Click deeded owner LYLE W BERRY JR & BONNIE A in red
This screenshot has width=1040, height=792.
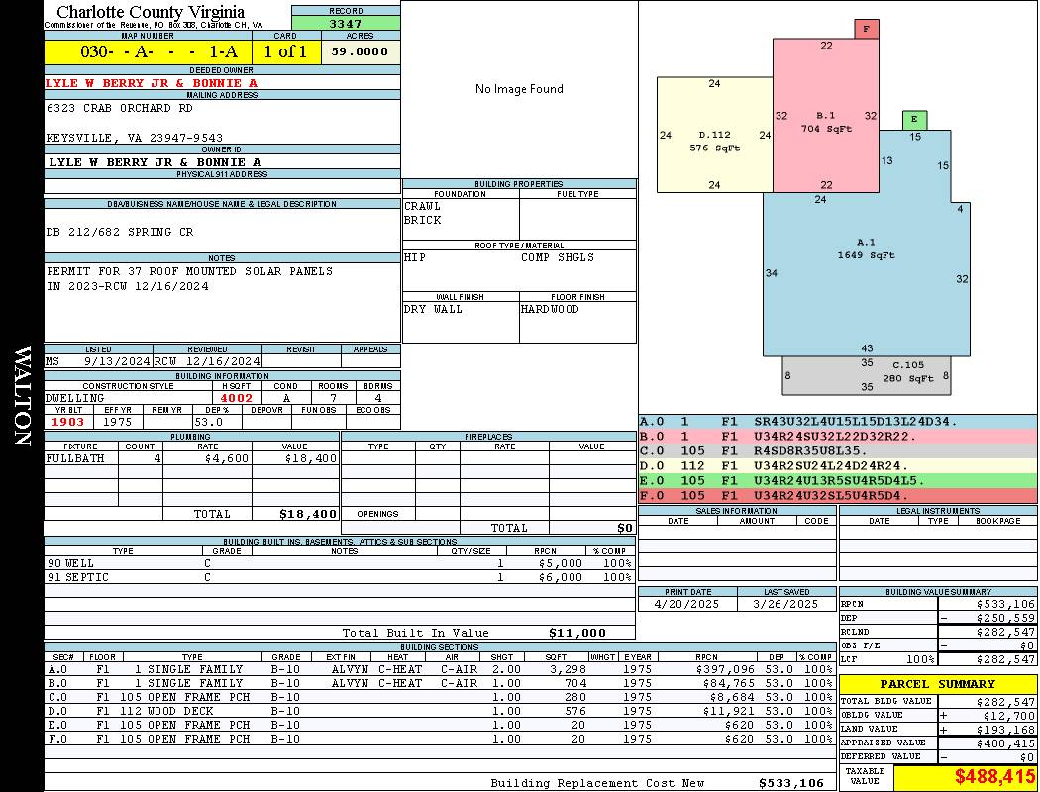pyautogui.click(x=152, y=83)
